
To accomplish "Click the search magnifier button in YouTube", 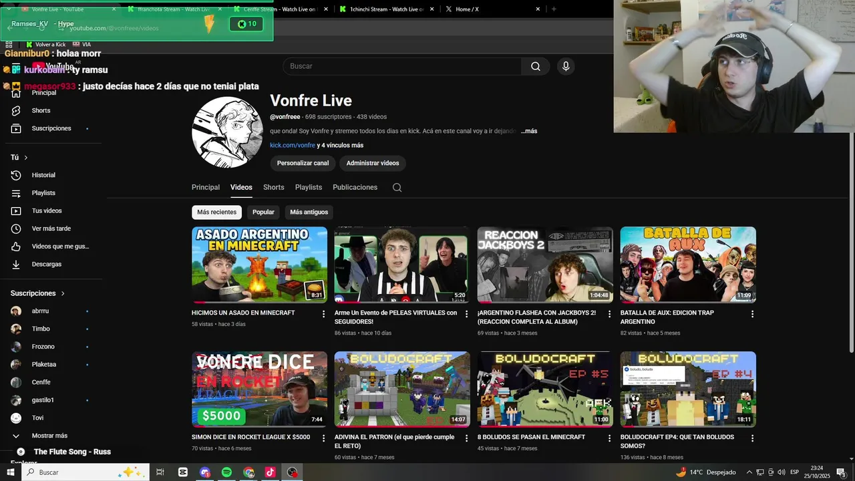I will [536, 66].
